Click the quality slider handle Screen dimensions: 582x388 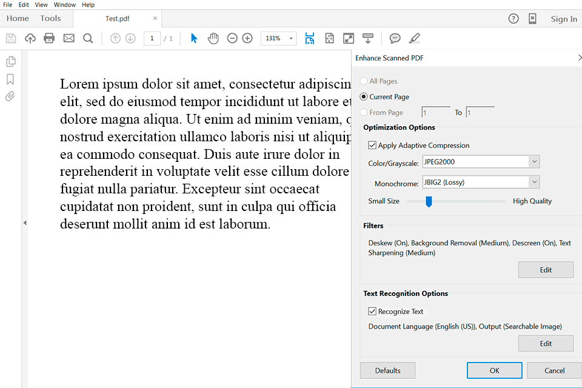point(429,201)
